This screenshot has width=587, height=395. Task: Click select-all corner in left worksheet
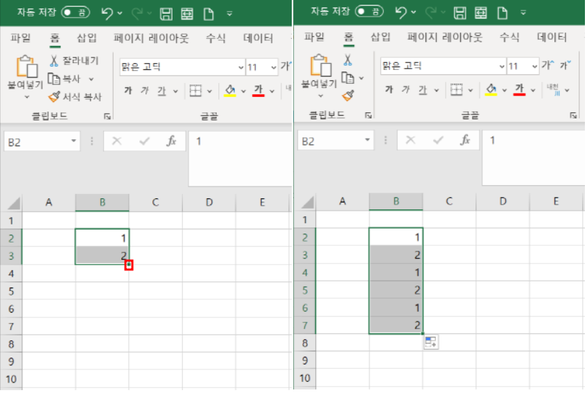[14, 203]
